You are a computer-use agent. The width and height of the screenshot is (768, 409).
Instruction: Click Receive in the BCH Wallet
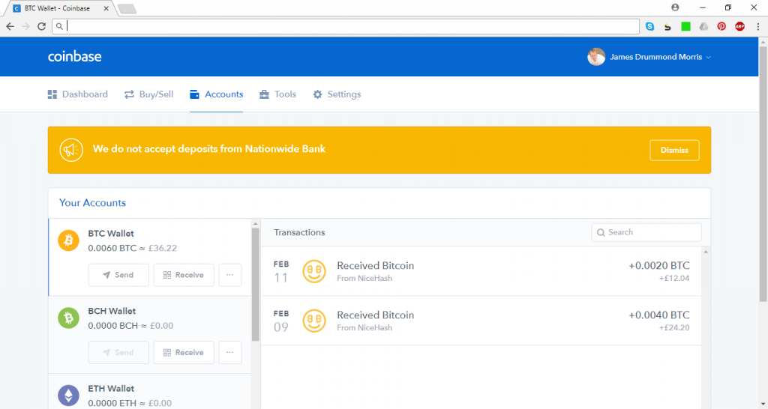point(184,352)
